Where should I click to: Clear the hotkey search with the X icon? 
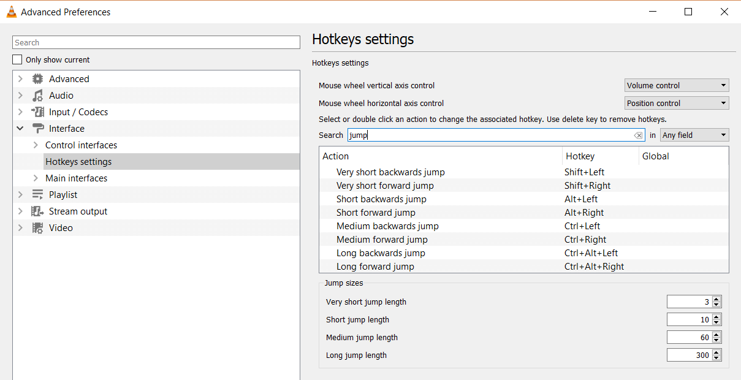tap(638, 135)
